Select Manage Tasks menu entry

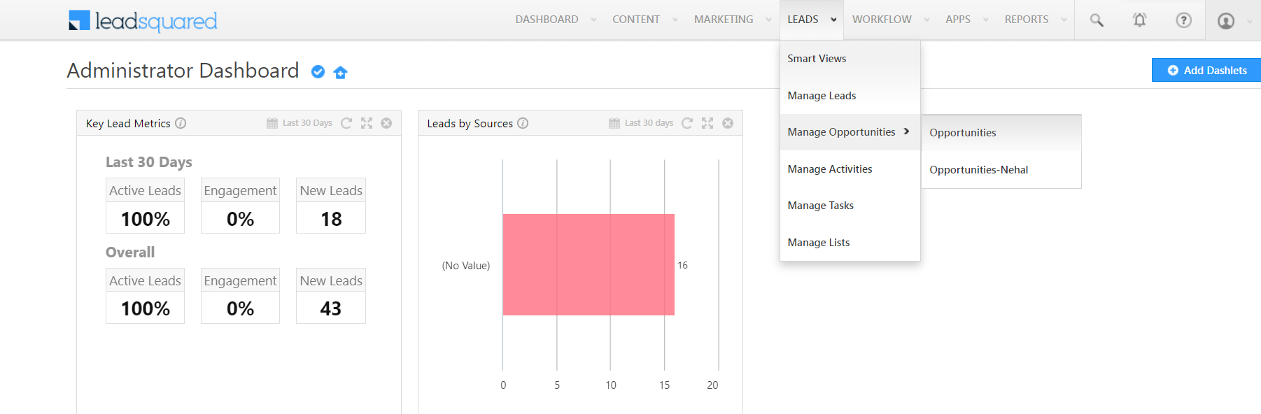click(x=850, y=206)
